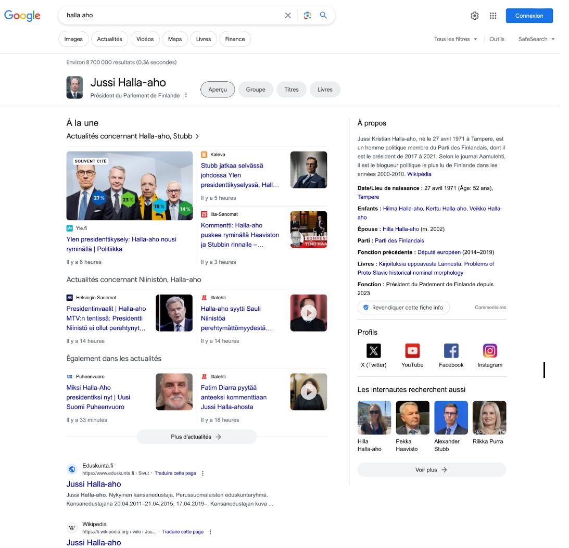Click Traduire cette page for Eduskunta result
Screen dimensions: 569x548
click(x=175, y=473)
